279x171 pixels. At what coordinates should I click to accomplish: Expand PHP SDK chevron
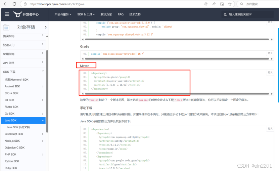(43, 155)
